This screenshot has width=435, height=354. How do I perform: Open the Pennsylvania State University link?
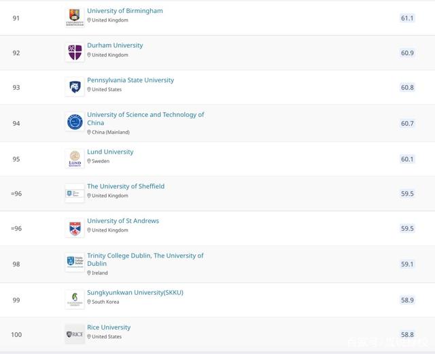point(130,80)
